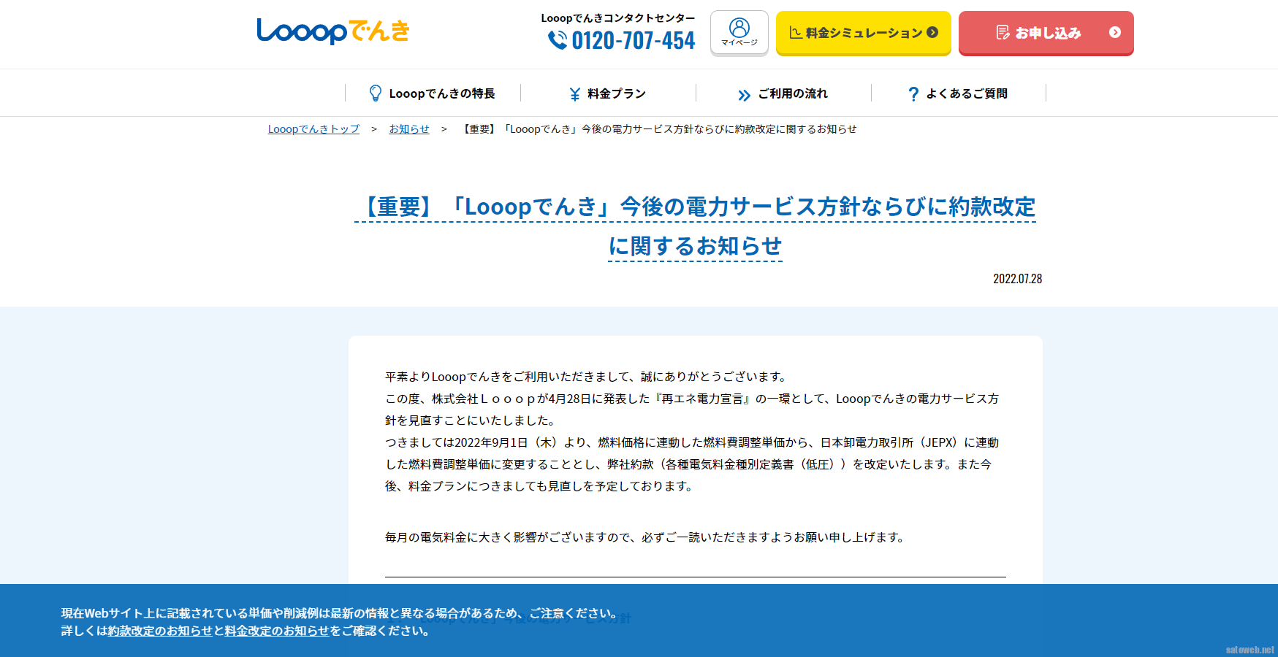The height and width of the screenshot is (657, 1278).
Task: Click paragraph starting 平素よりLooopでんきを
Action: (x=587, y=377)
